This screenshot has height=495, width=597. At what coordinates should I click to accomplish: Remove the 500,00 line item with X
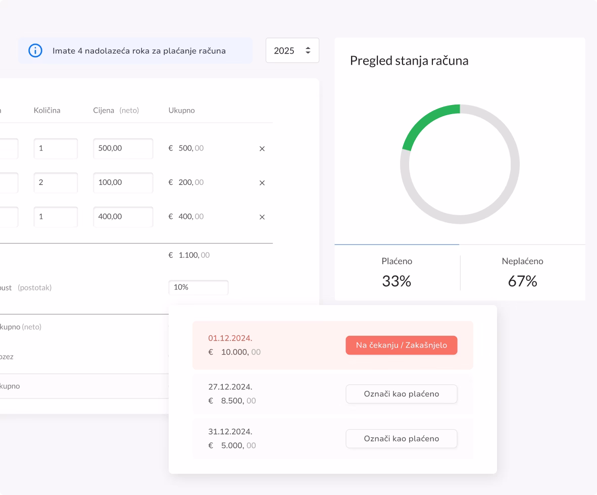[x=262, y=149]
